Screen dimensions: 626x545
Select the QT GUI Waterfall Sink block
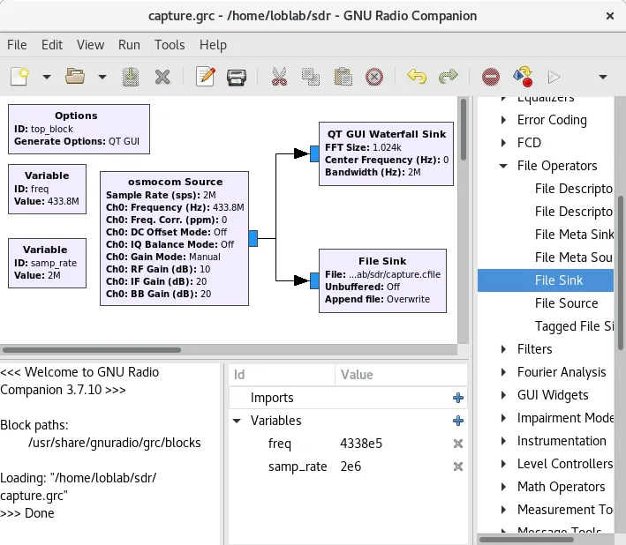(x=386, y=154)
